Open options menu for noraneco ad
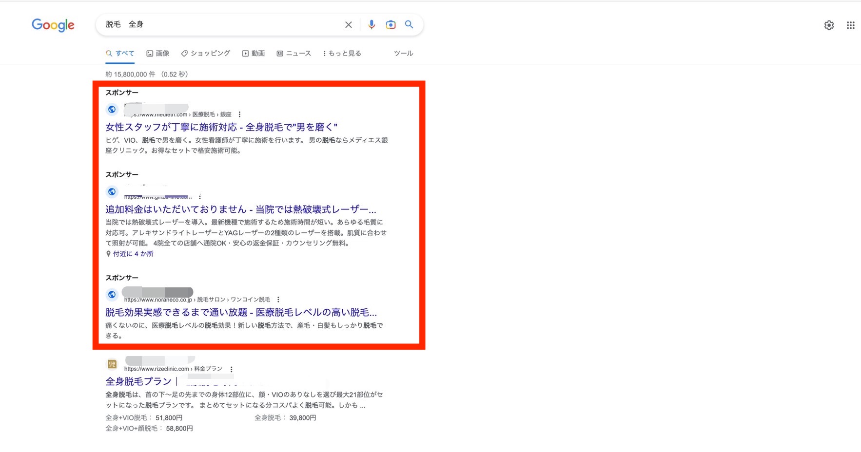The image size is (861, 452). pos(278,300)
